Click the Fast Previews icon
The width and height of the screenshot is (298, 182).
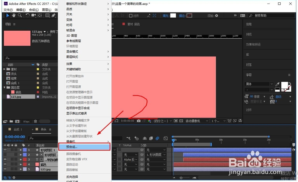[235, 121]
